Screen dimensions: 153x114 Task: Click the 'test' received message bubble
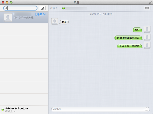64,22
